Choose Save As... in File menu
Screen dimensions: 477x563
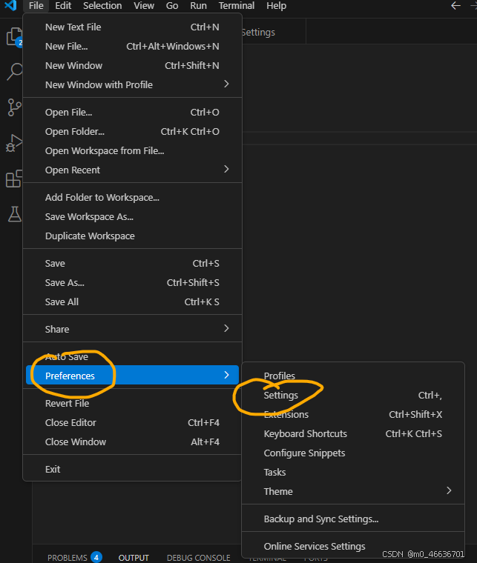click(132, 282)
